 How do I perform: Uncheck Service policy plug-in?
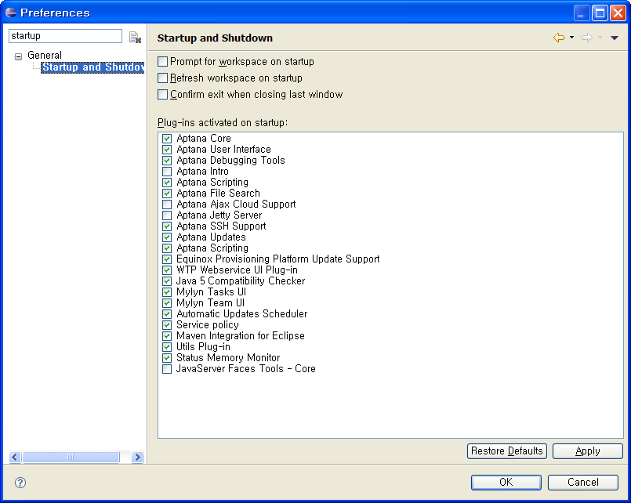coord(167,325)
